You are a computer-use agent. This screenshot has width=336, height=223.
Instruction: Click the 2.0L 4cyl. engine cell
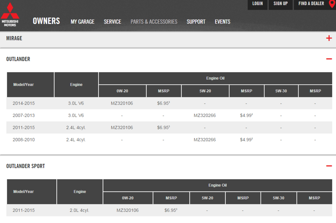tap(79, 210)
